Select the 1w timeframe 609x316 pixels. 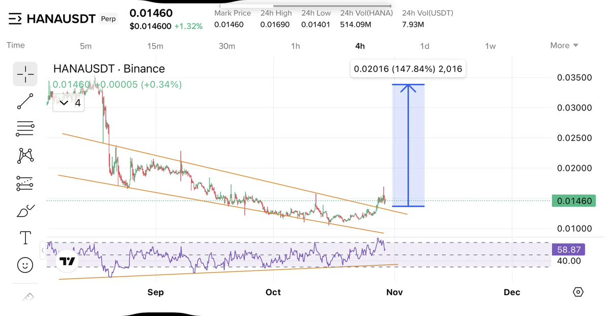pos(491,46)
